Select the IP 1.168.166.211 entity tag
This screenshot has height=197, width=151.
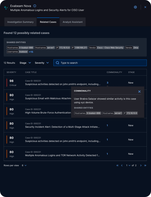tap(79, 48)
